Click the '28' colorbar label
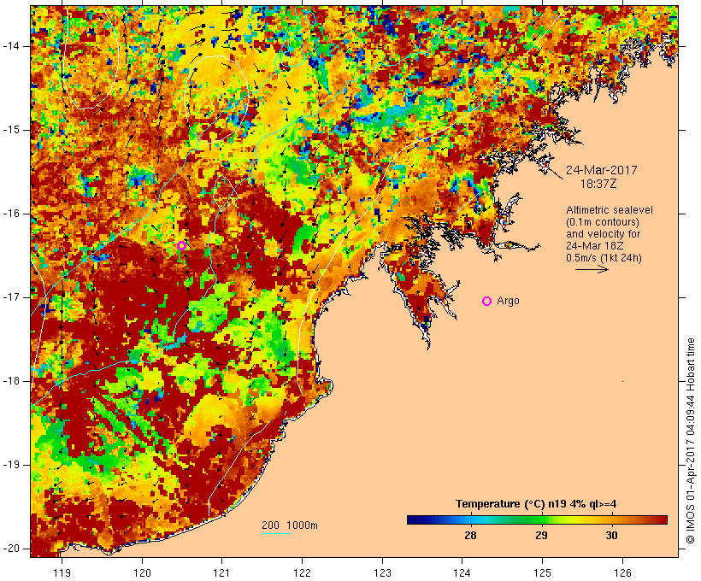 click(x=470, y=535)
